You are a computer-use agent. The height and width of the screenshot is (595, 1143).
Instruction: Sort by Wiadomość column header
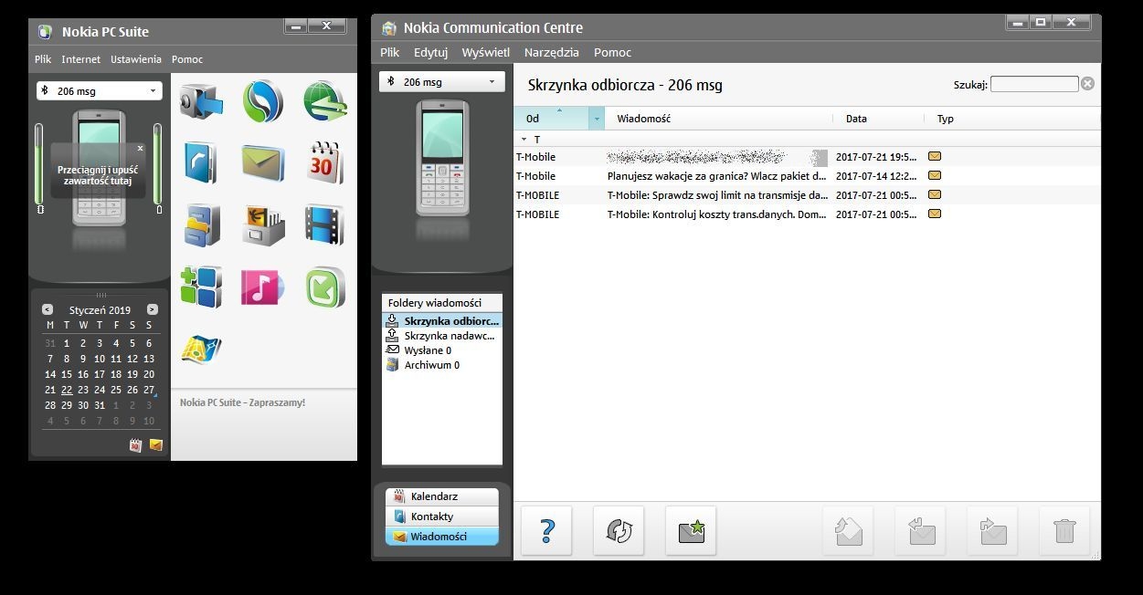coord(719,119)
